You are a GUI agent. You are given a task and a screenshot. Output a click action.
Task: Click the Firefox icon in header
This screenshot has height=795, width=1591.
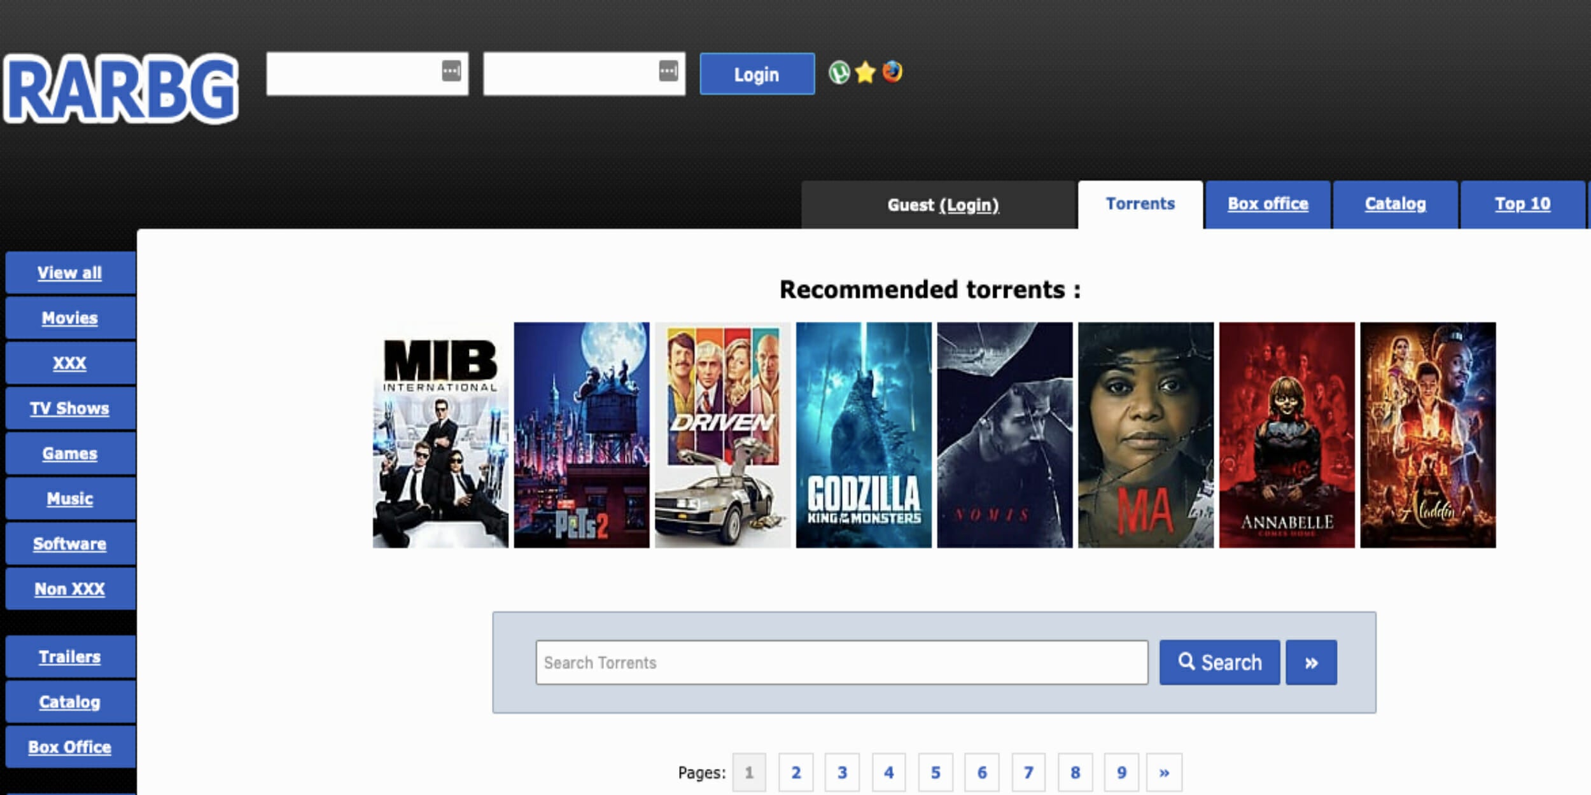tap(892, 72)
